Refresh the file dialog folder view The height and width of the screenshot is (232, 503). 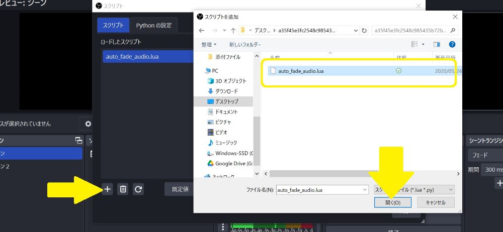click(364, 31)
